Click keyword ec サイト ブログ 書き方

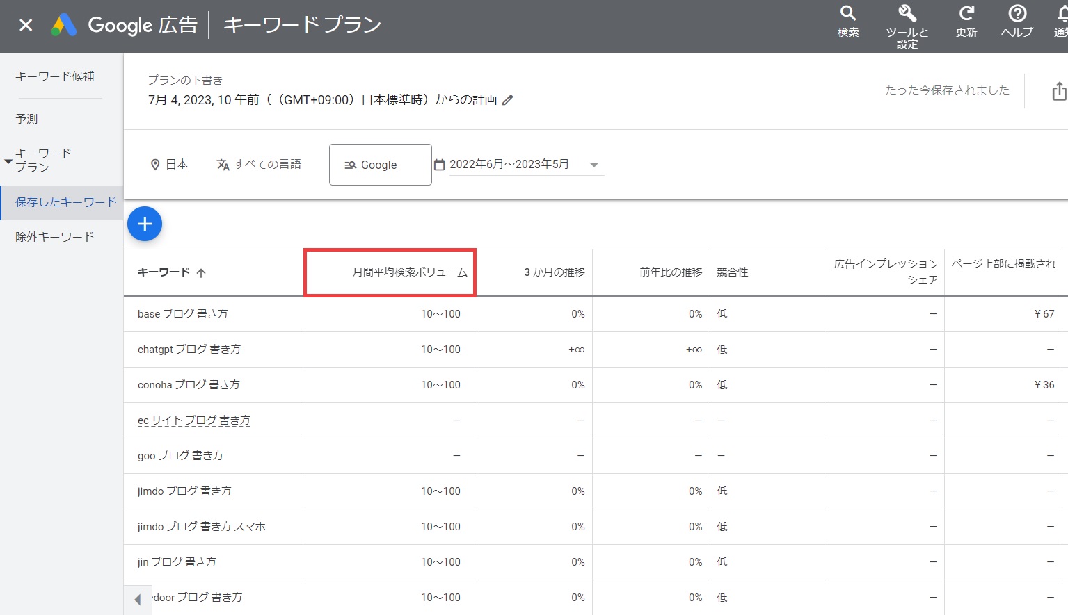(194, 420)
